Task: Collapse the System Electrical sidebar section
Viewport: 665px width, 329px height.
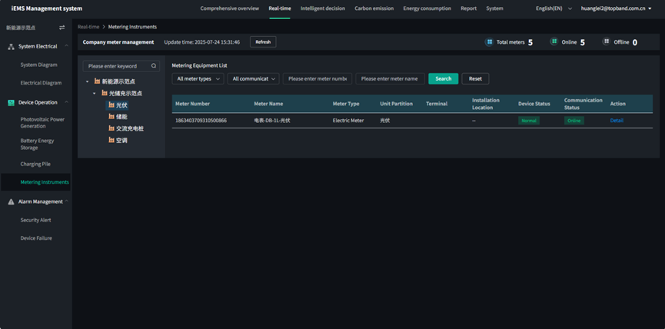Action: pos(67,47)
